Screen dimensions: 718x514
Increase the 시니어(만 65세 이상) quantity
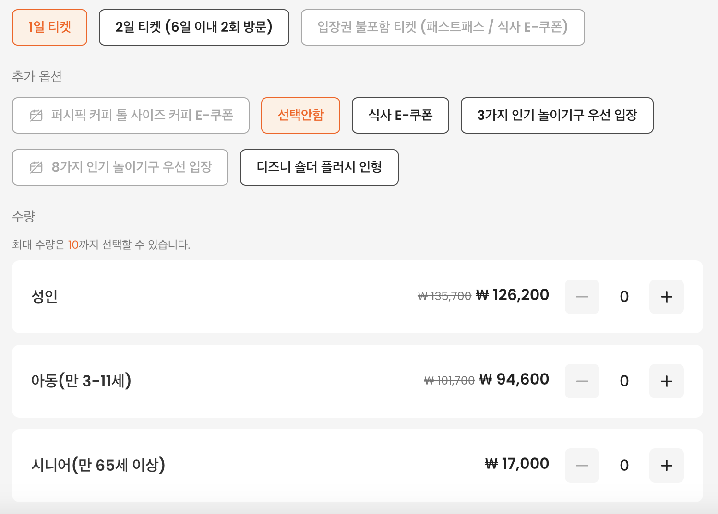pyautogui.click(x=666, y=465)
